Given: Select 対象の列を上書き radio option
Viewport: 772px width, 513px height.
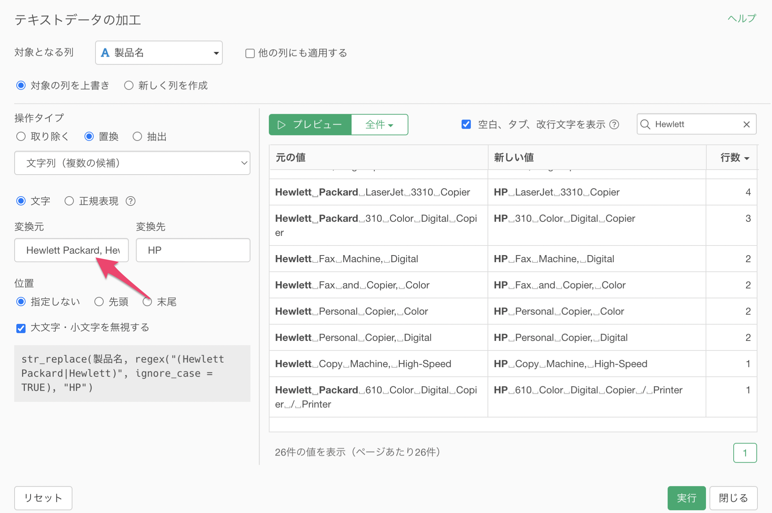Looking at the screenshot, I should pos(21,85).
